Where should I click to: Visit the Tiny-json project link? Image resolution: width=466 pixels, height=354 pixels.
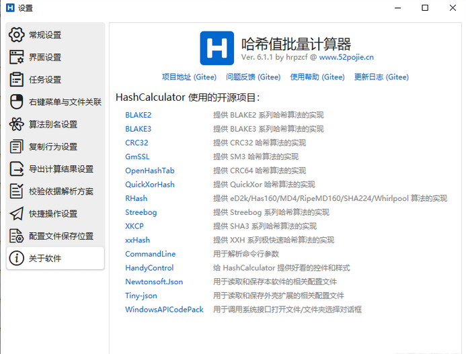[141, 296]
